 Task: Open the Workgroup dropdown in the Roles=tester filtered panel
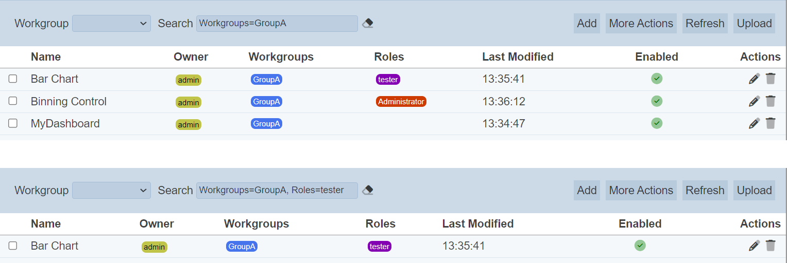click(111, 191)
